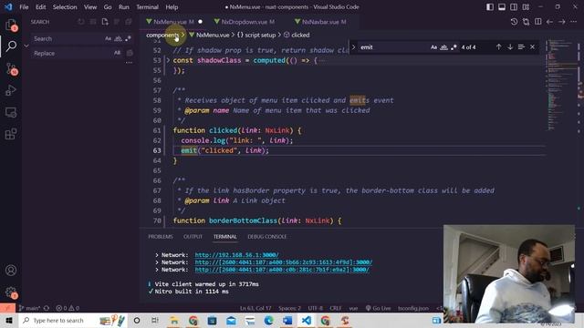Switch to the PROBLEMS panel tab
Viewport: 584px width, 328px height.
coord(161,237)
